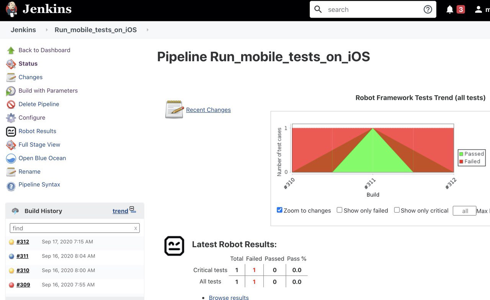
Task: Click the Configure gear icon
Action: click(11, 118)
